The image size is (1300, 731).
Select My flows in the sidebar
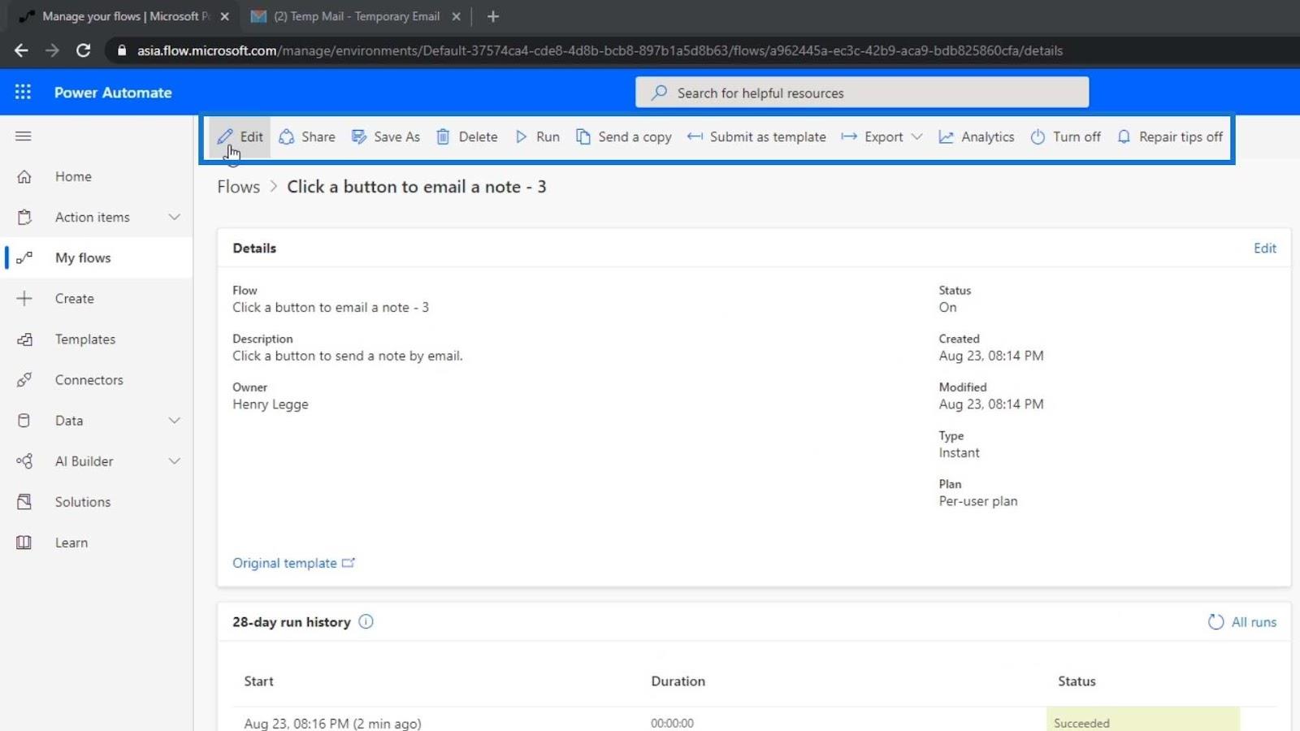(83, 257)
